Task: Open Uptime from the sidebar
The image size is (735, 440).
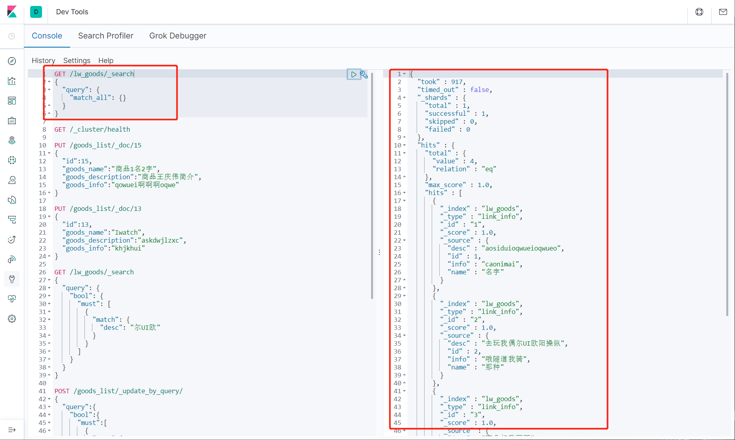Action: [12, 239]
